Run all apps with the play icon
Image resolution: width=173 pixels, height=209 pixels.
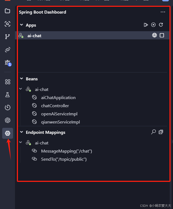pos(146,25)
